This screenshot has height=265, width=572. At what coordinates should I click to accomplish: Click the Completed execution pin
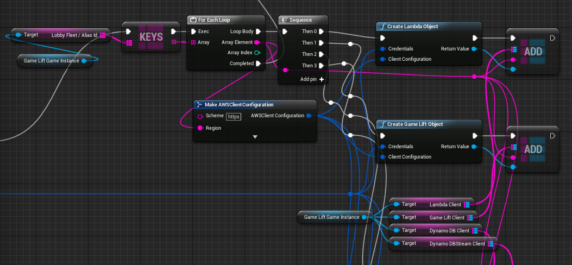[258, 64]
